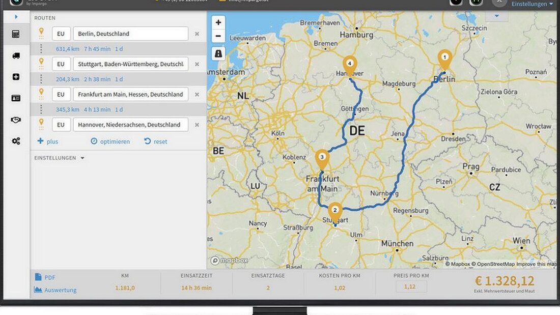
Task: Click the location pin icon beside Stuttgart
Action: (41, 64)
